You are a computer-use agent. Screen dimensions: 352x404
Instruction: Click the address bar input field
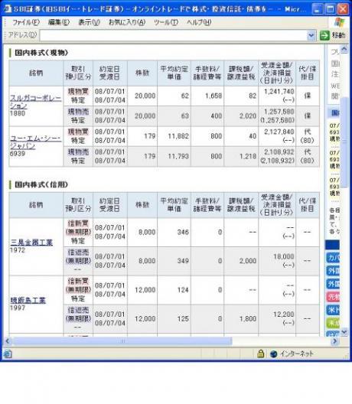click(173, 35)
